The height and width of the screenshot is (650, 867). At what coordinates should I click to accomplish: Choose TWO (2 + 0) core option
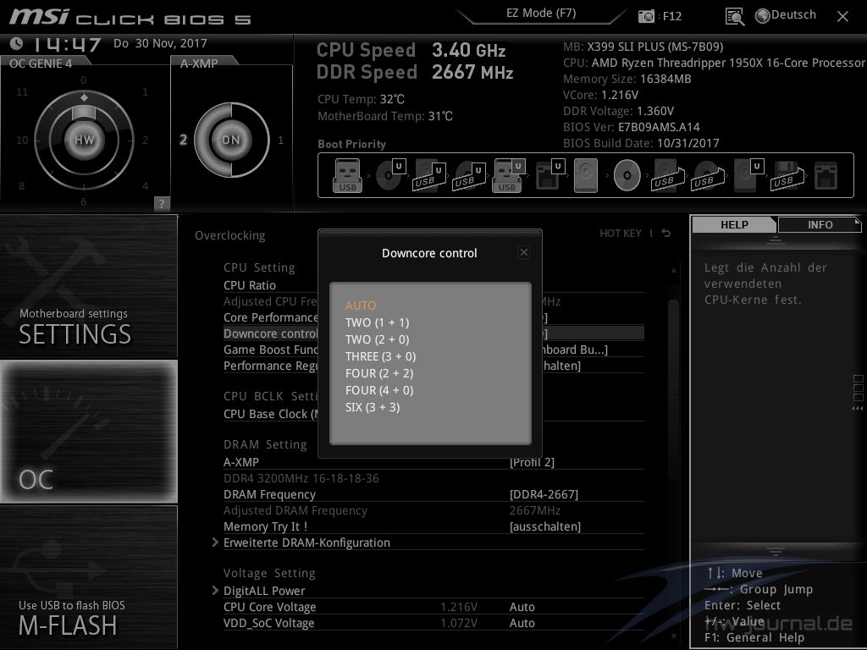[377, 339]
